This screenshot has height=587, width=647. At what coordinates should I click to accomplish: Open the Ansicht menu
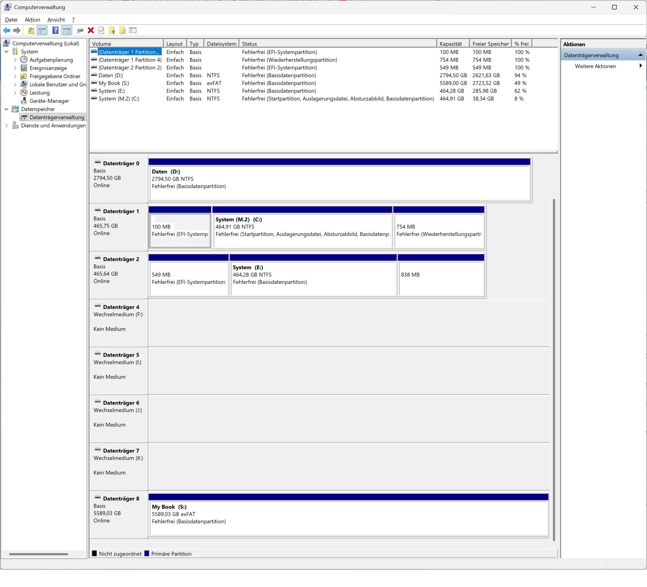coord(56,19)
